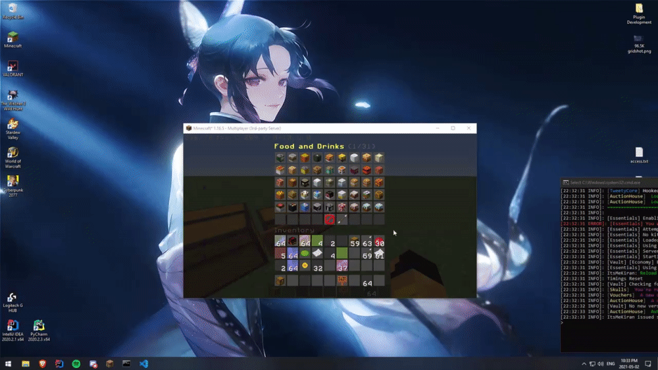658x370 pixels.
Task: Click the lime dye item in inventory
Action: tap(305, 253)
